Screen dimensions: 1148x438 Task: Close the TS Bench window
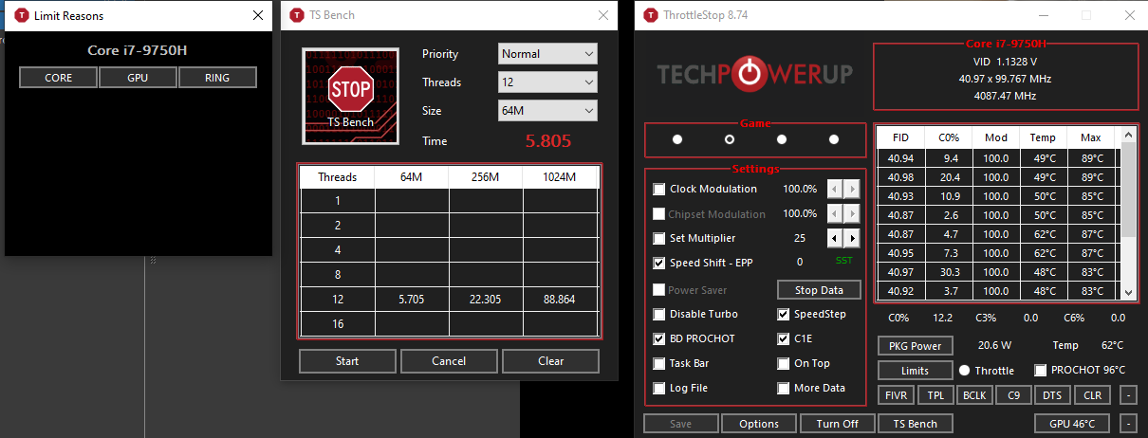click(603, 15)
